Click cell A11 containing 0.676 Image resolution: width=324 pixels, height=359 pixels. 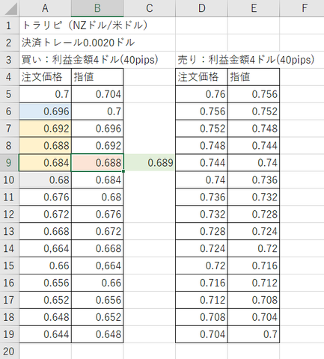[x=45, y=197]
